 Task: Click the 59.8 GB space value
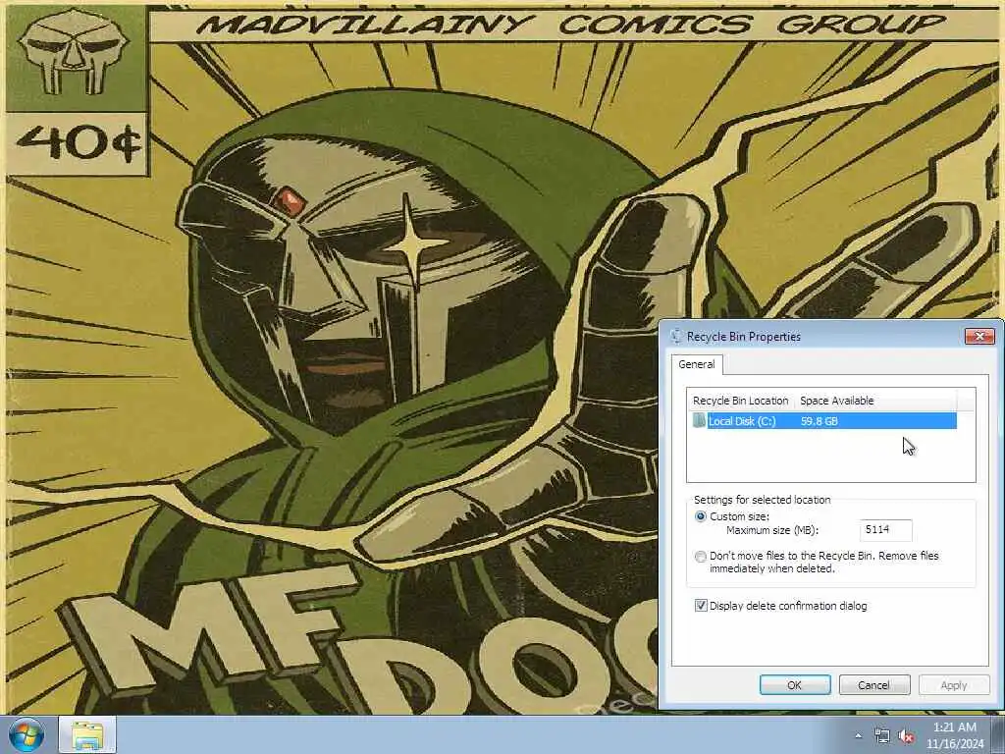pyautogui.click(x=820, y=421)
